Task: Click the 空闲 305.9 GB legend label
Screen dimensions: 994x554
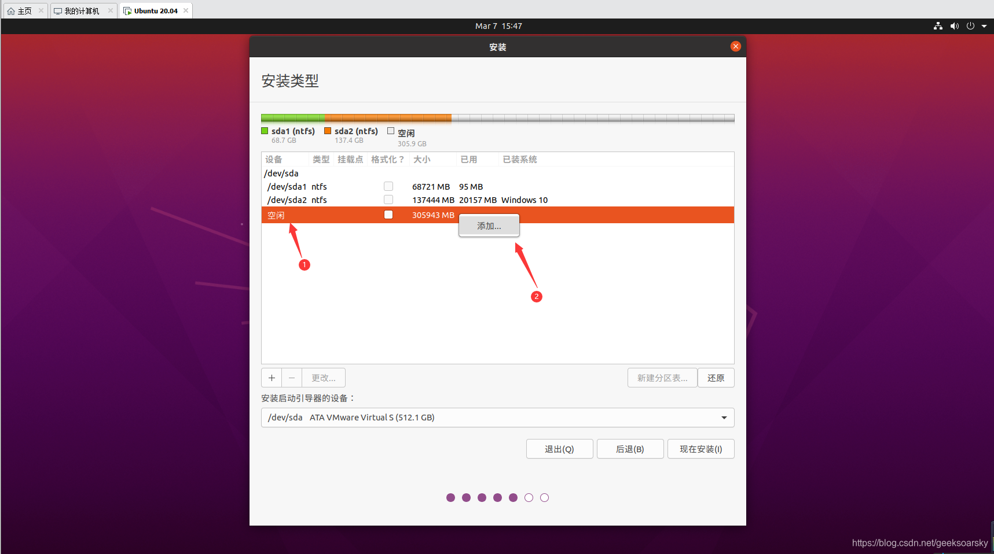Action: 412,138
